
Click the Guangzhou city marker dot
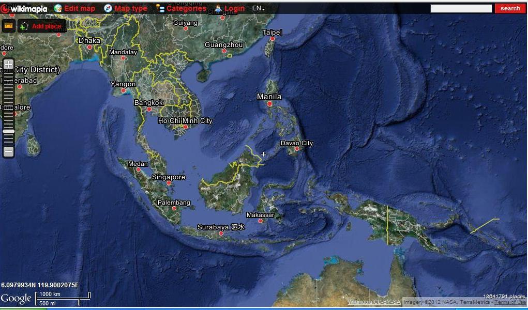click(224, 51)
